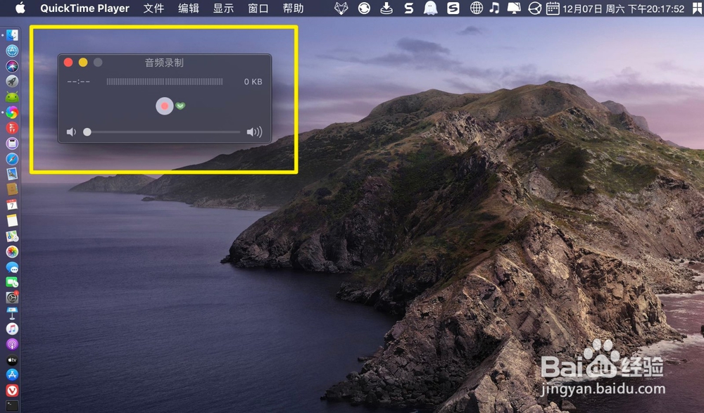Viewport: 704px width, 413px height.
Task: Launch Google Chrome from the Dock
Action: tap(11, 113)
